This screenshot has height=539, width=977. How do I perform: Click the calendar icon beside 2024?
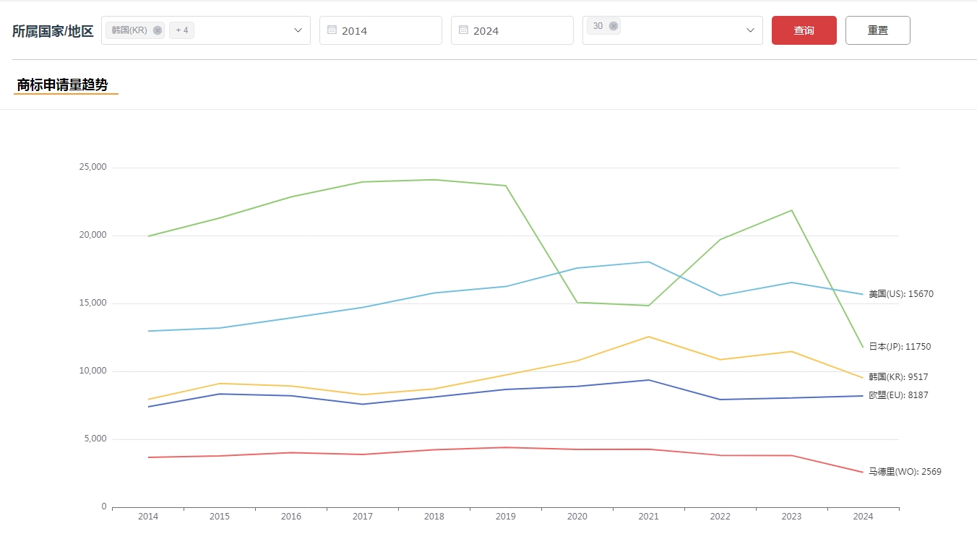pos(463,30)
